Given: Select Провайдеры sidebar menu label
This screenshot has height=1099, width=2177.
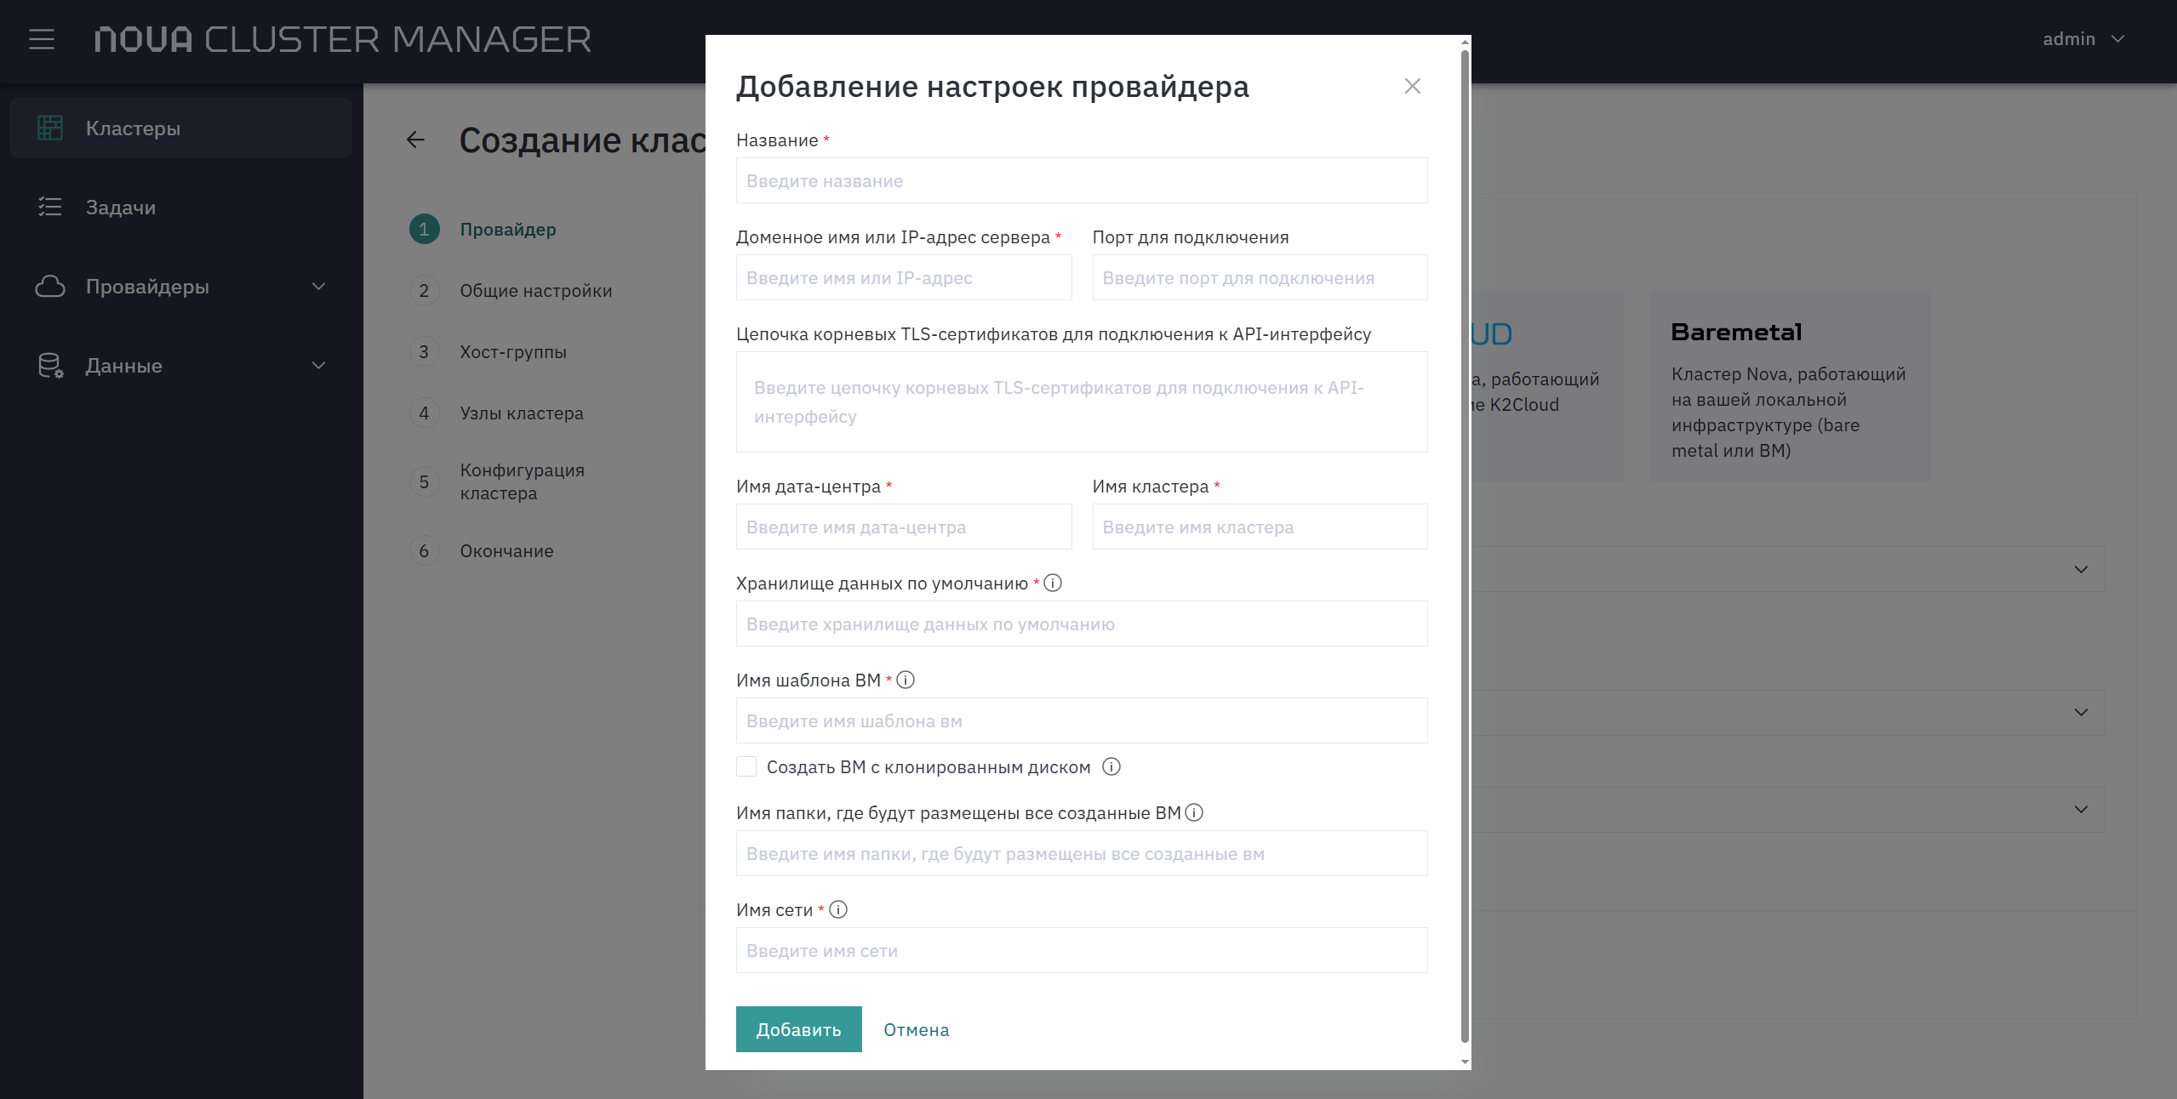Looking at the screenshot, I should coord(147,287).
